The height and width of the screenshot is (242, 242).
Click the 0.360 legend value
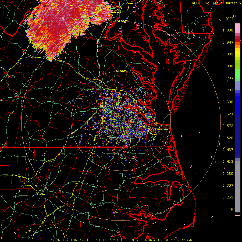click(228, 174)
